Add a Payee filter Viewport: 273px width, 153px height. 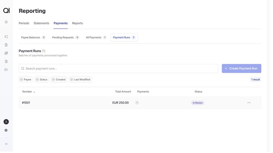[26, 80]
